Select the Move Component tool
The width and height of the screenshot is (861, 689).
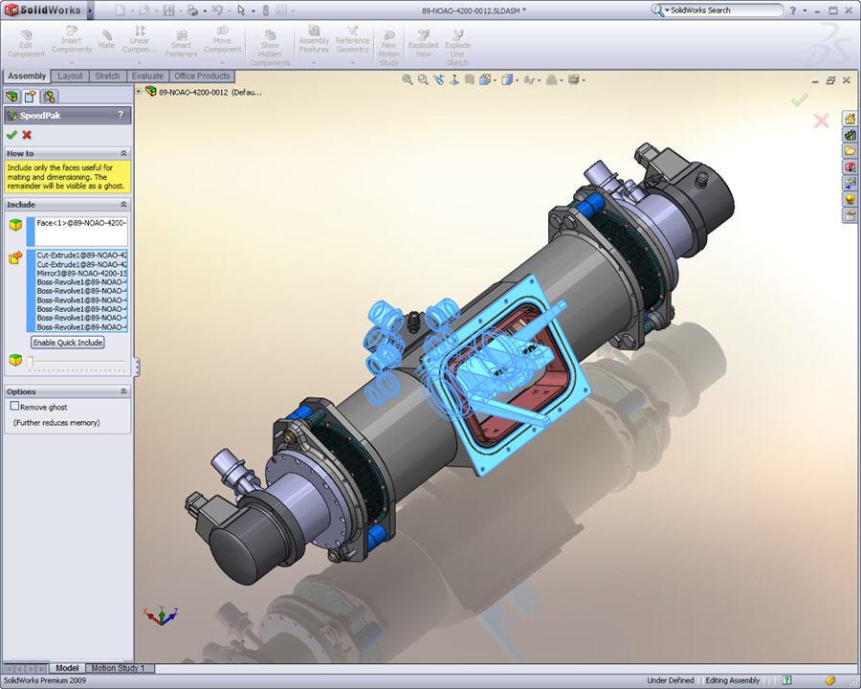tap(222, 39)
